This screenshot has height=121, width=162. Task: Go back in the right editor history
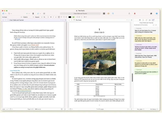(69, 20)
